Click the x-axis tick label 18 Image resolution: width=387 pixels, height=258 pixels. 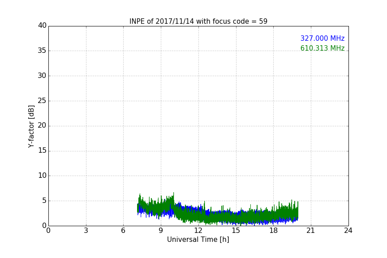pos(273,231)
